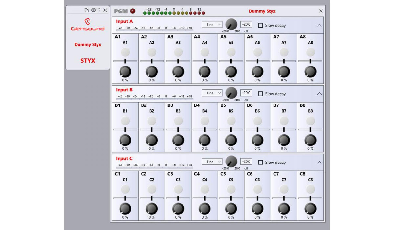Open the Input C Line dropdown
Screen dimensions: 394x230
(212, 162)
